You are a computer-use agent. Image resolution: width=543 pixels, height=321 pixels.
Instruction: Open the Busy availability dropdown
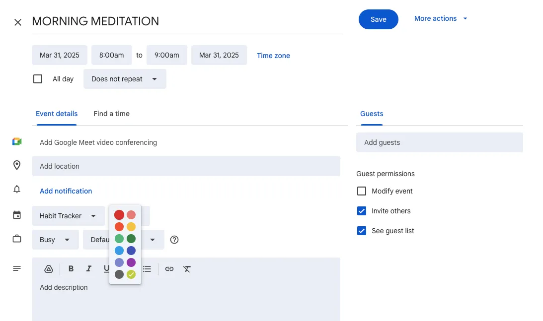click(55, 240)
